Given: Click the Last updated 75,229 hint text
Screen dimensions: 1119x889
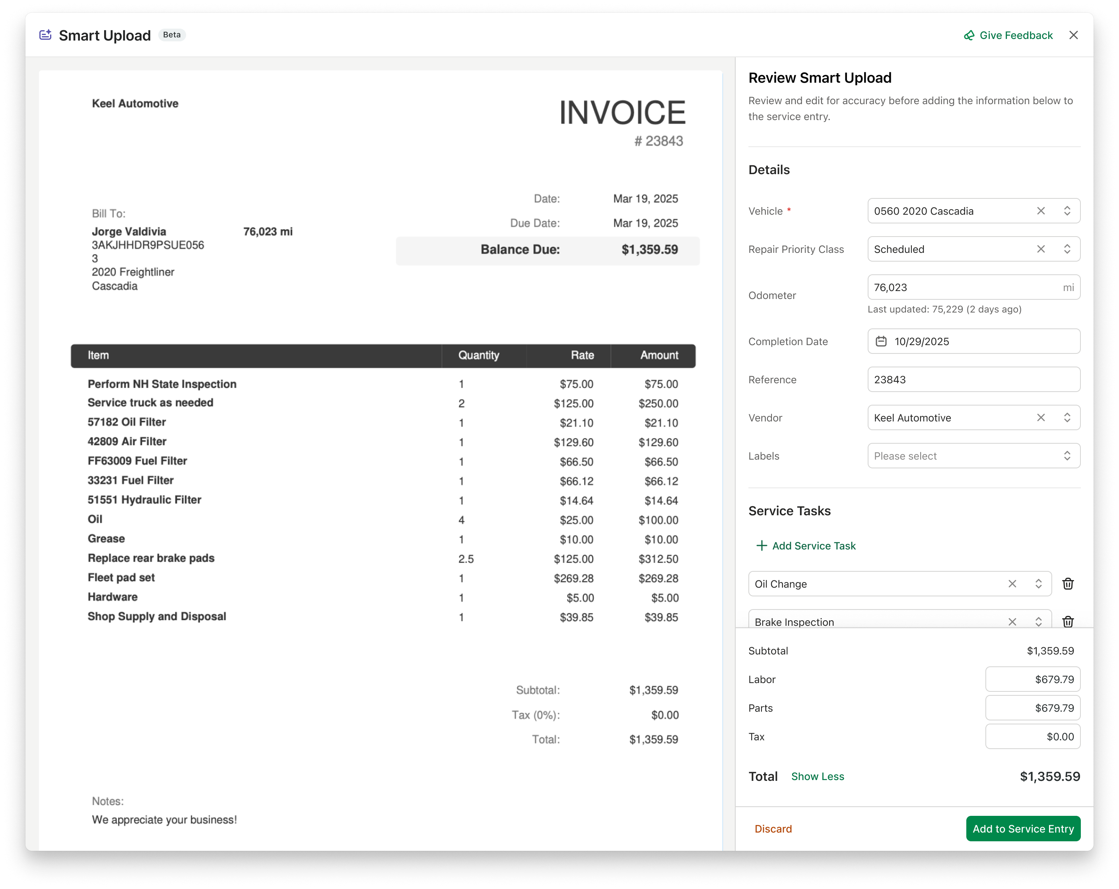Looking at the screenshot, I should [944, 309].
